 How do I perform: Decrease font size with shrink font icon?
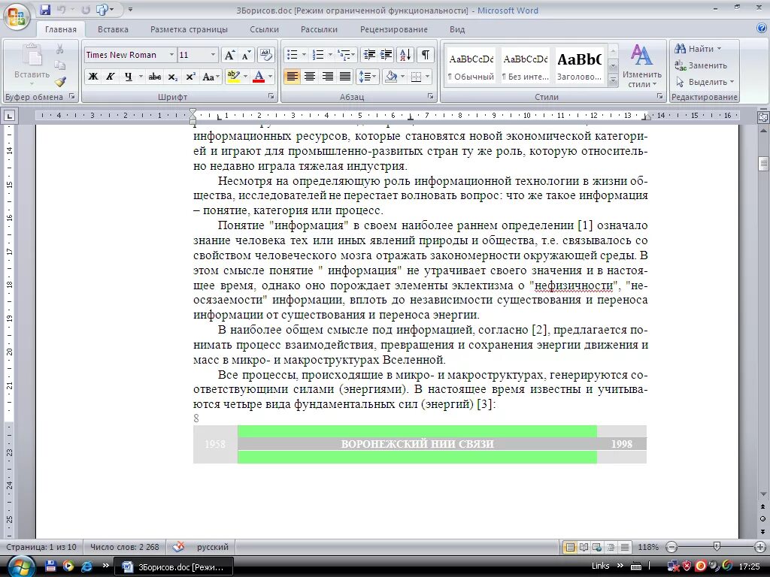point(246,55)
